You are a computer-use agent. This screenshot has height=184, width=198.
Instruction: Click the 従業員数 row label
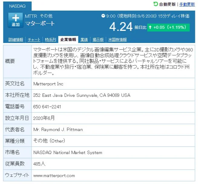[15, 164]
